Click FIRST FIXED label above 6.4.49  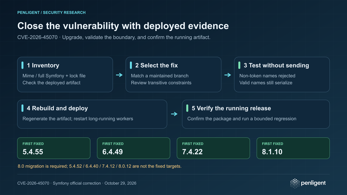pyautogui.click(x=113, y=144)
